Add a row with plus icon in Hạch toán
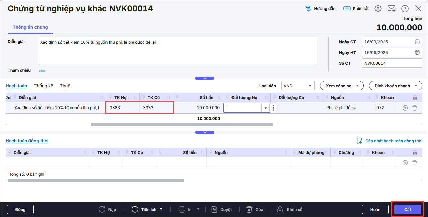 click(405, 108)
